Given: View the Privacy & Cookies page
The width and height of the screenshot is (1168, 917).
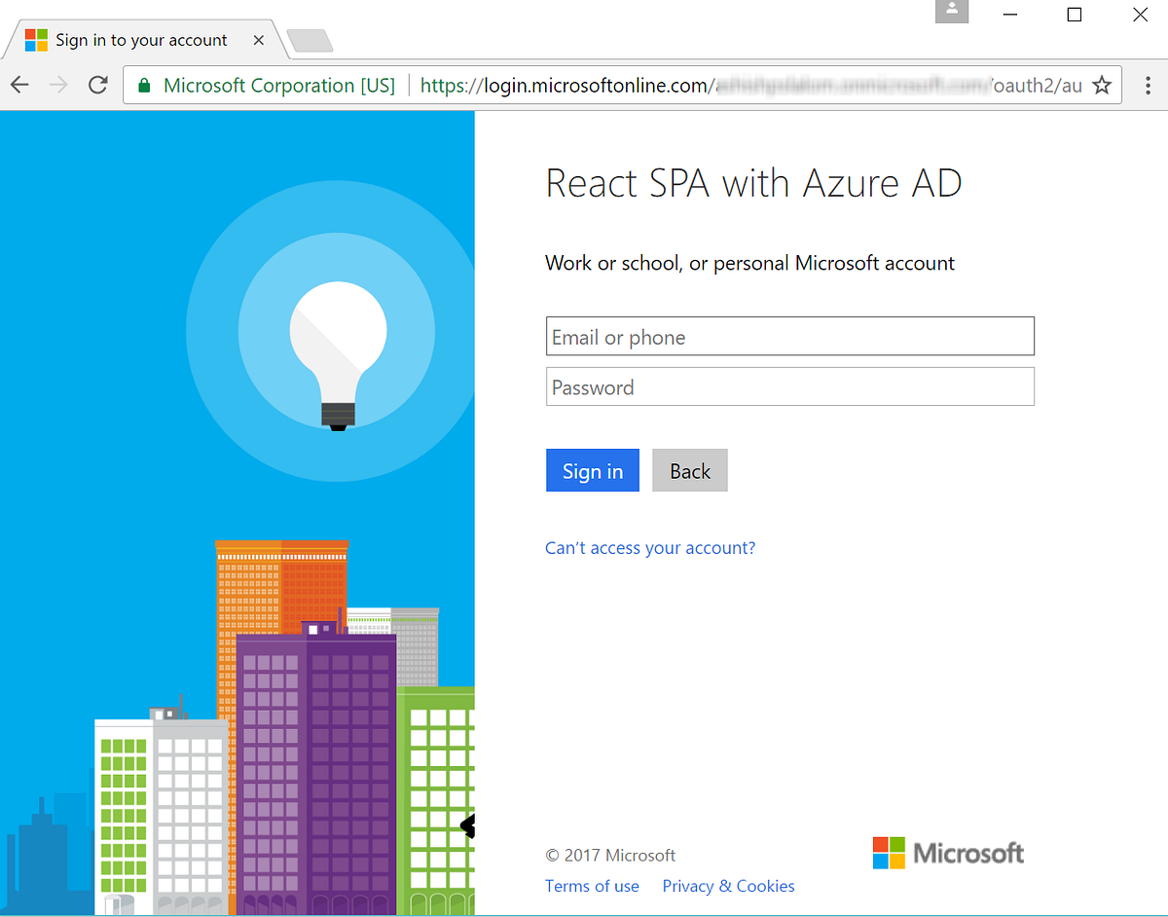Looking at the screenshot, I should tap(728, 886).
